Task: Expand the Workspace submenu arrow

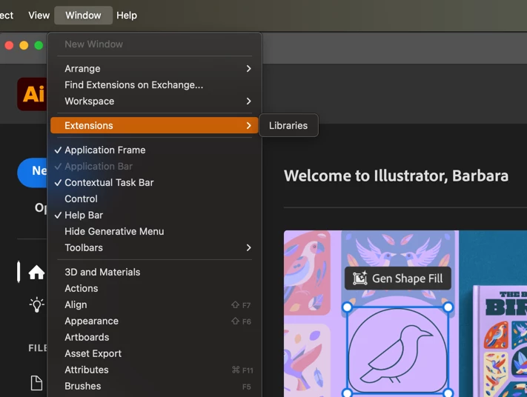Action: [x=248, y=101]
